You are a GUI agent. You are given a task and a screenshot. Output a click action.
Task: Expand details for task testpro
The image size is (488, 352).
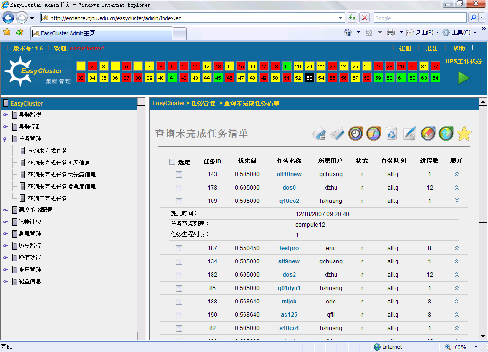457,248
